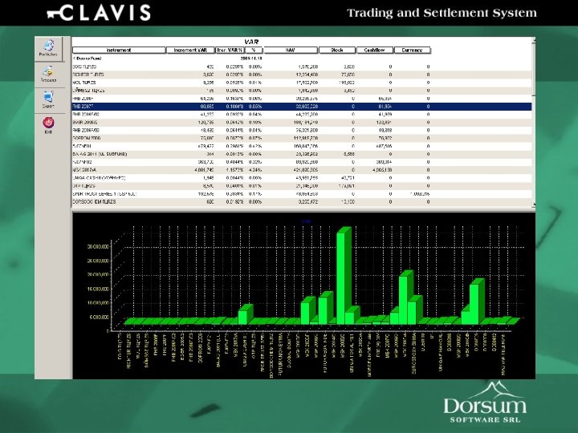Screen dimensions: 578x433
Task: Sort by the Increment VAR column header
Action: (190, 50)
